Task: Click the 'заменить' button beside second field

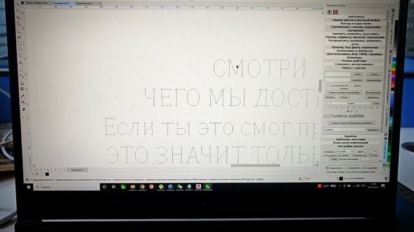Action: pos(357,80)
